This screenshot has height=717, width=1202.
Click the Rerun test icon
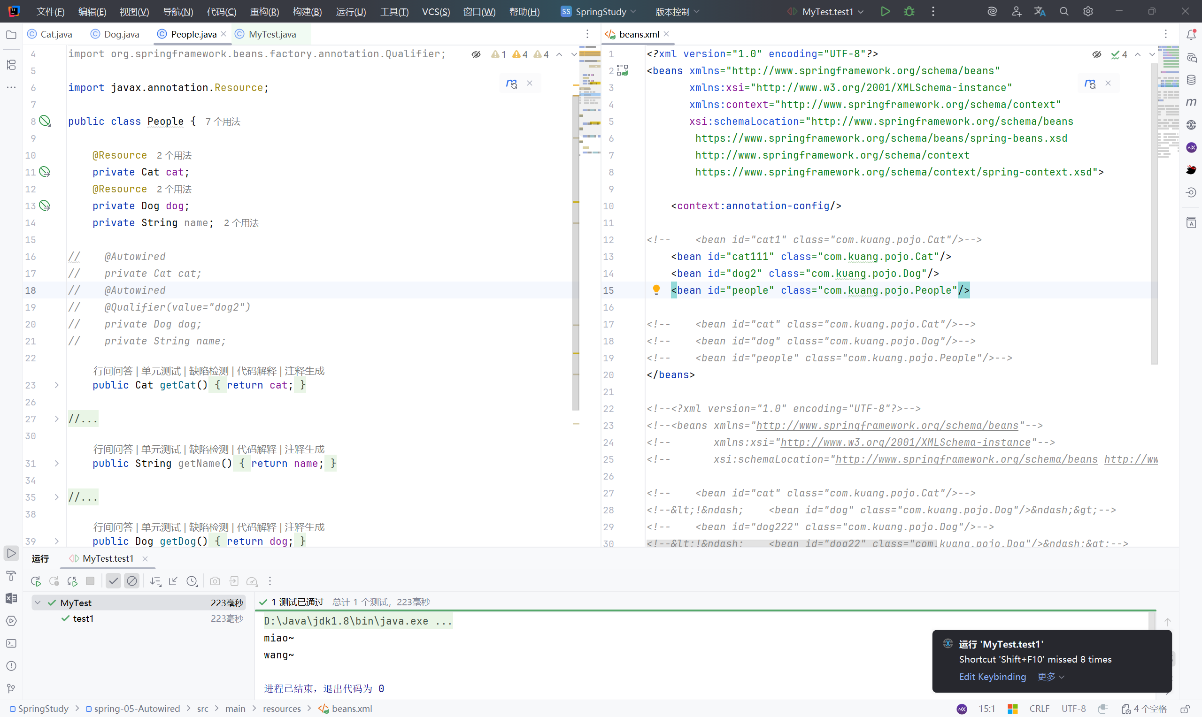click(35, 581)
